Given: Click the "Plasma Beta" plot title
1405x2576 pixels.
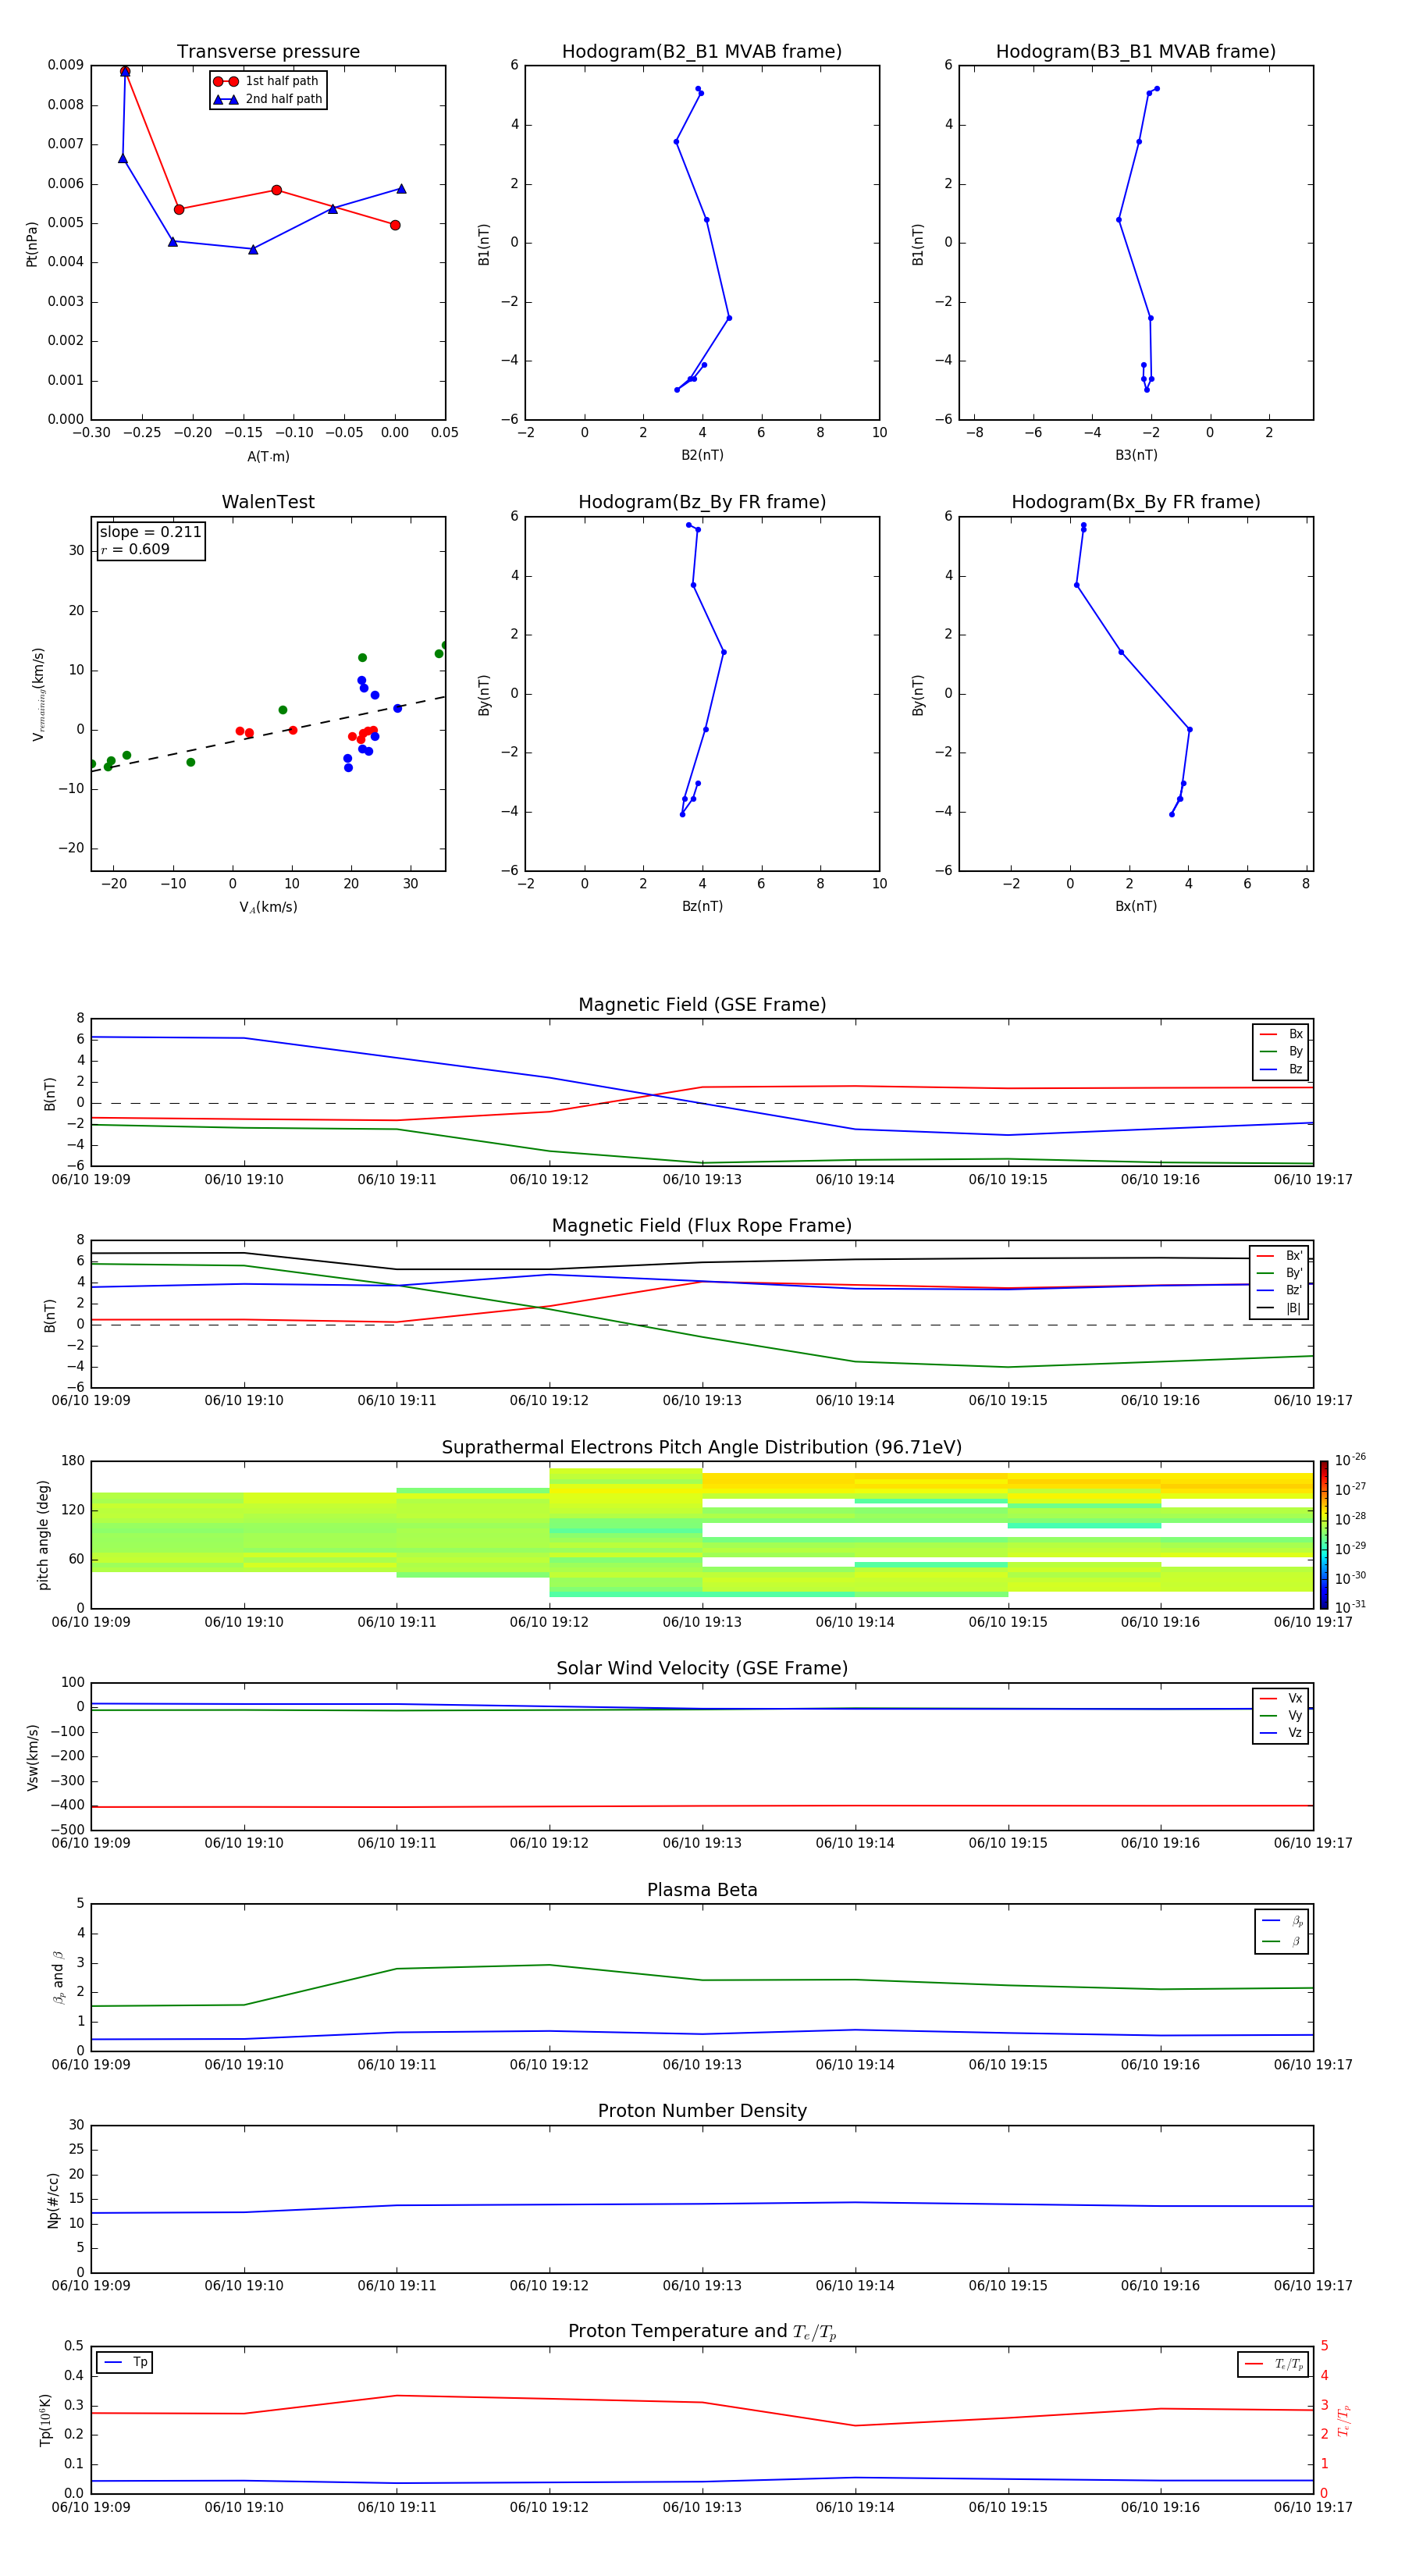Looking at the screenshot, I should tap(702, 1890).
